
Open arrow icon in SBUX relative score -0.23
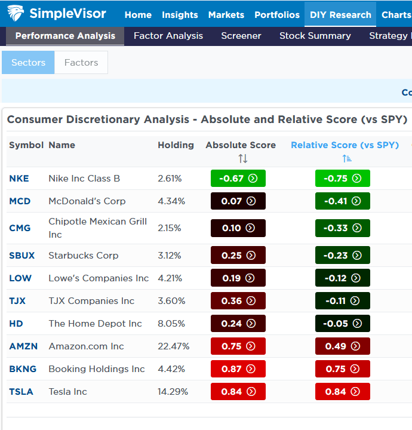point(357,256)
